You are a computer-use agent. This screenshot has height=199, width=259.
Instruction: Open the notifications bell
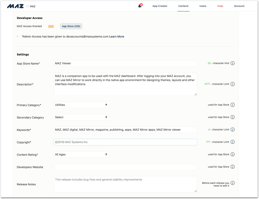point(140,6)
